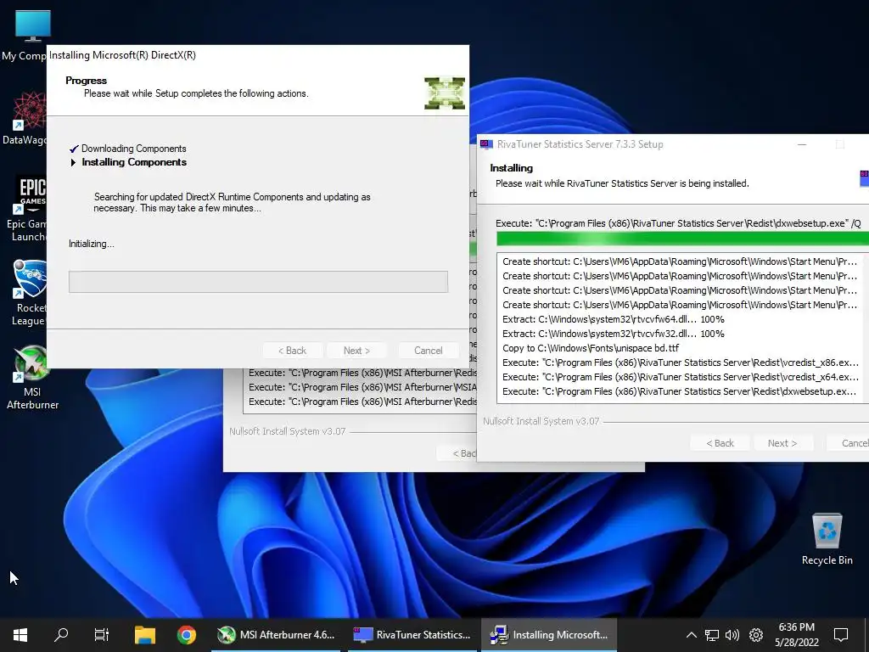Switch to MSI Afterburner 4.6 taskbar item

coord(276,635)
